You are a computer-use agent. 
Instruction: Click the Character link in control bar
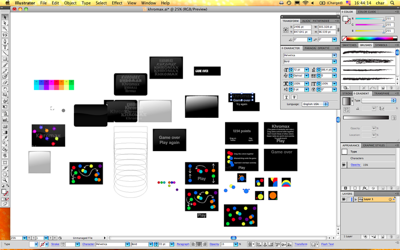(88, 244)
